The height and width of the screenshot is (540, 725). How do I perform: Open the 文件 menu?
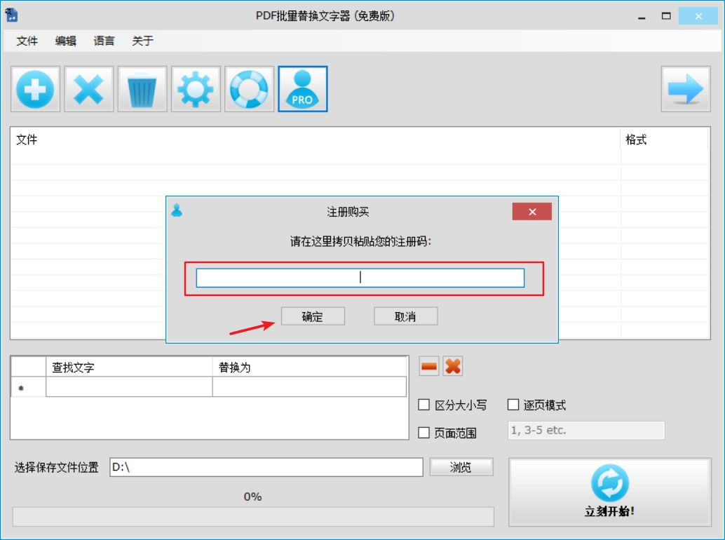coord(27,41)
